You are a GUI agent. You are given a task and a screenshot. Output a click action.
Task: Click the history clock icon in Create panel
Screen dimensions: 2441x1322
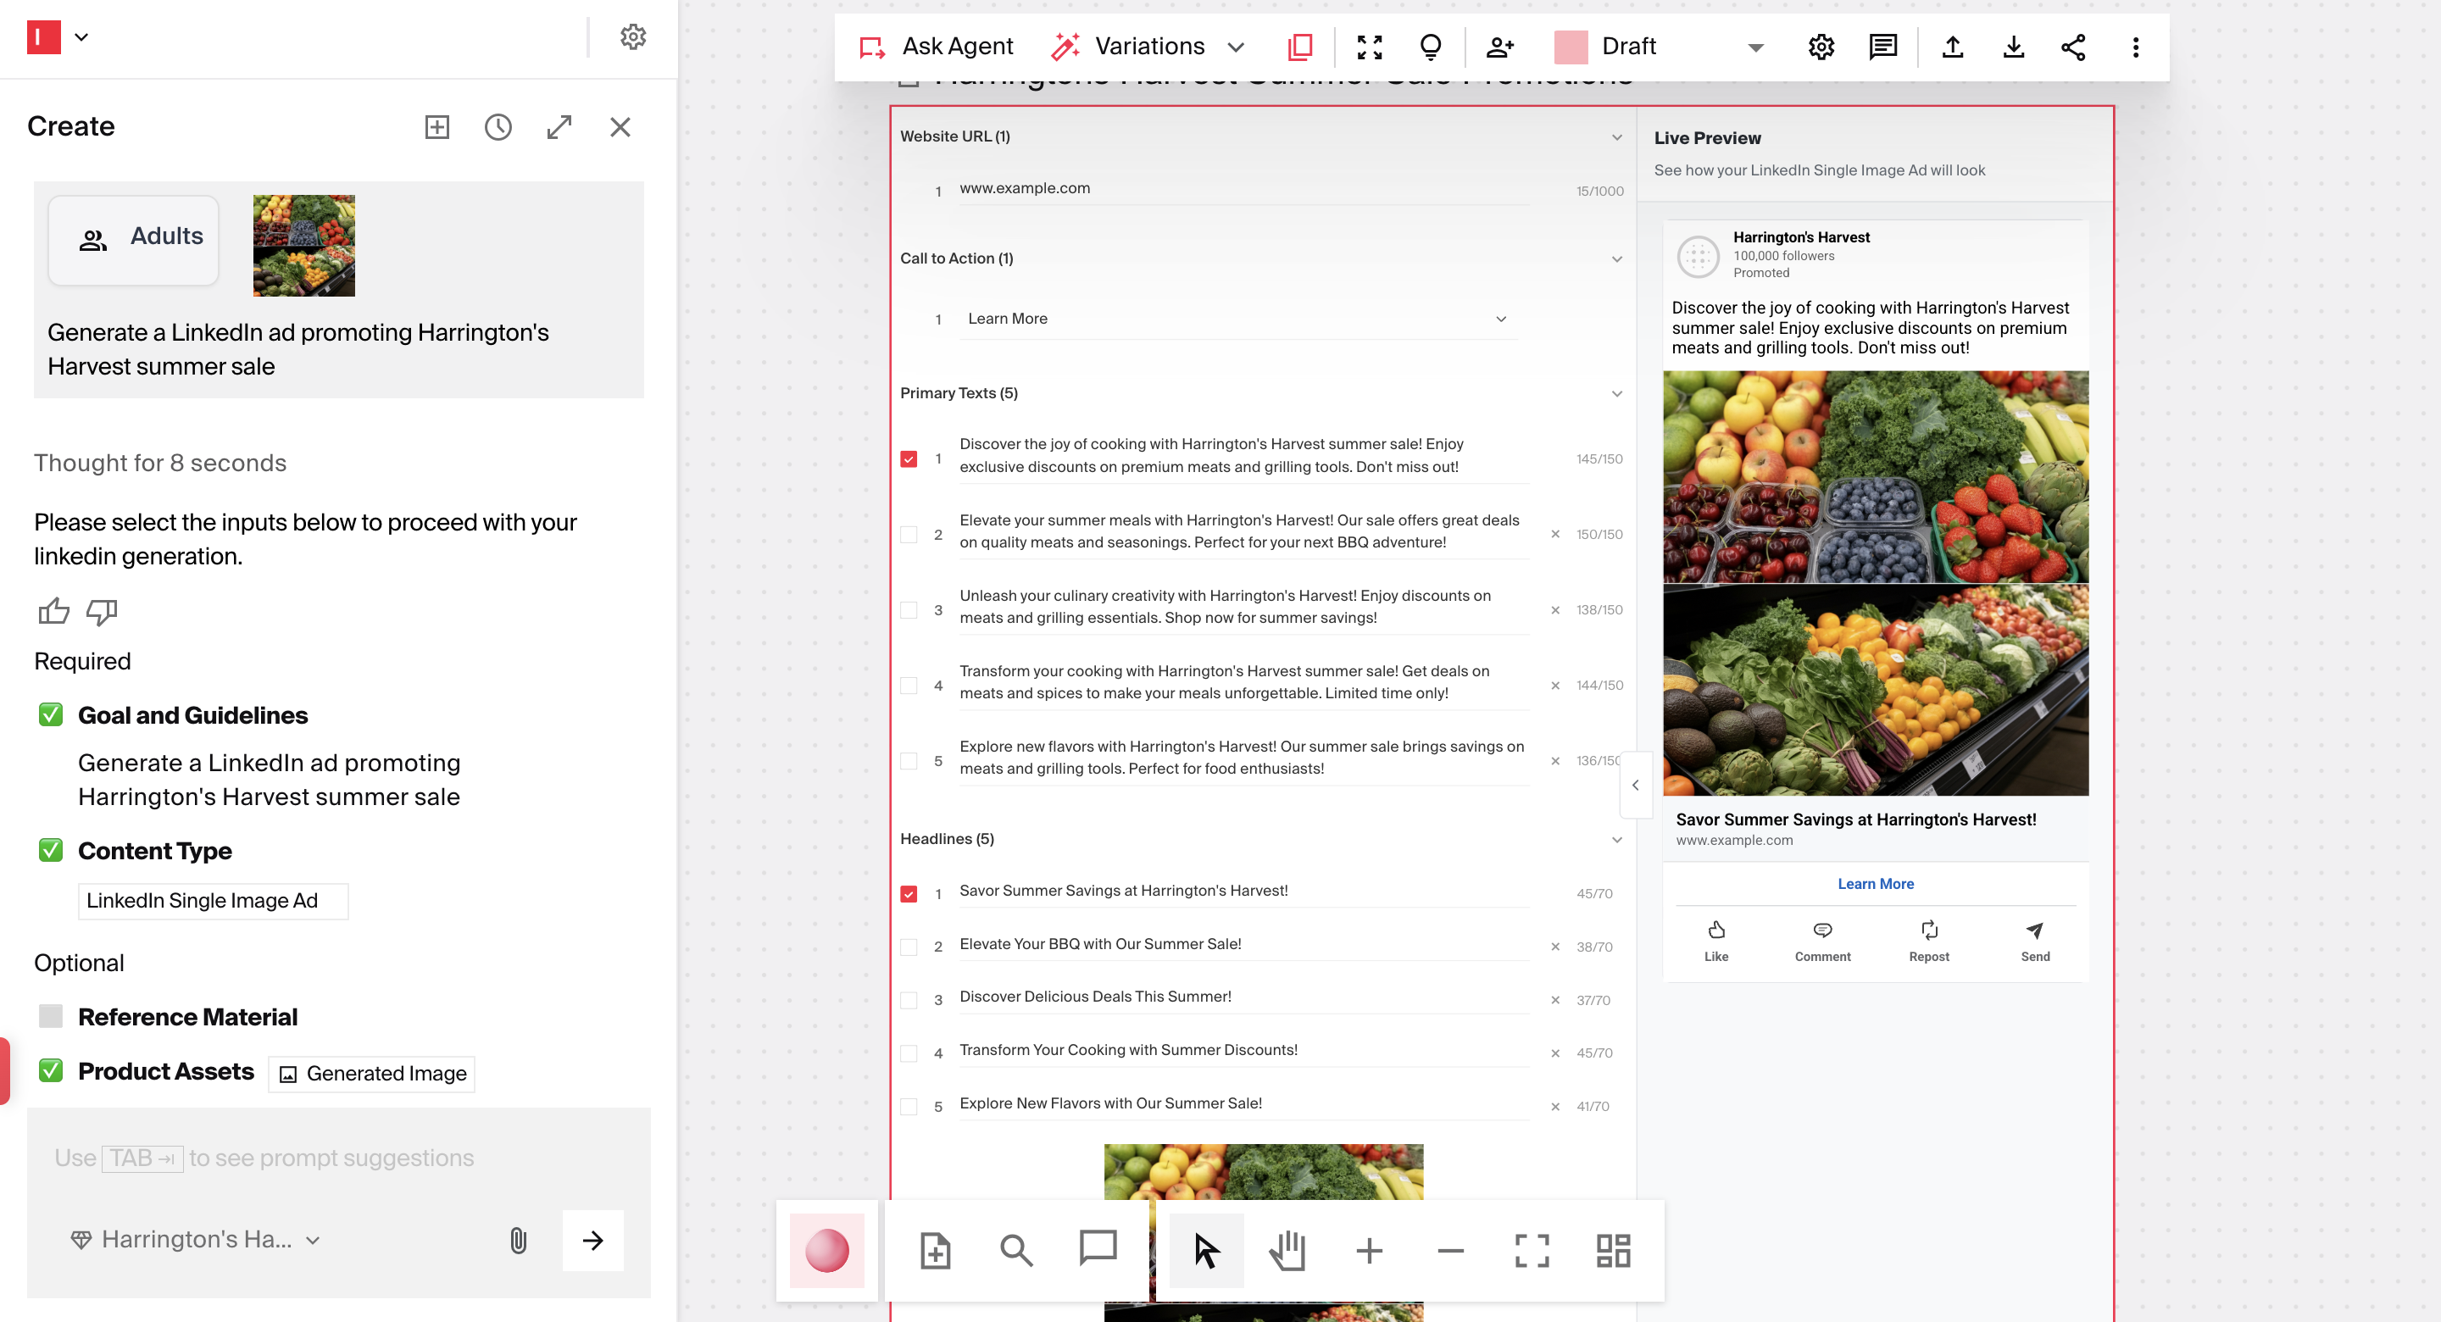coord(498,127)
